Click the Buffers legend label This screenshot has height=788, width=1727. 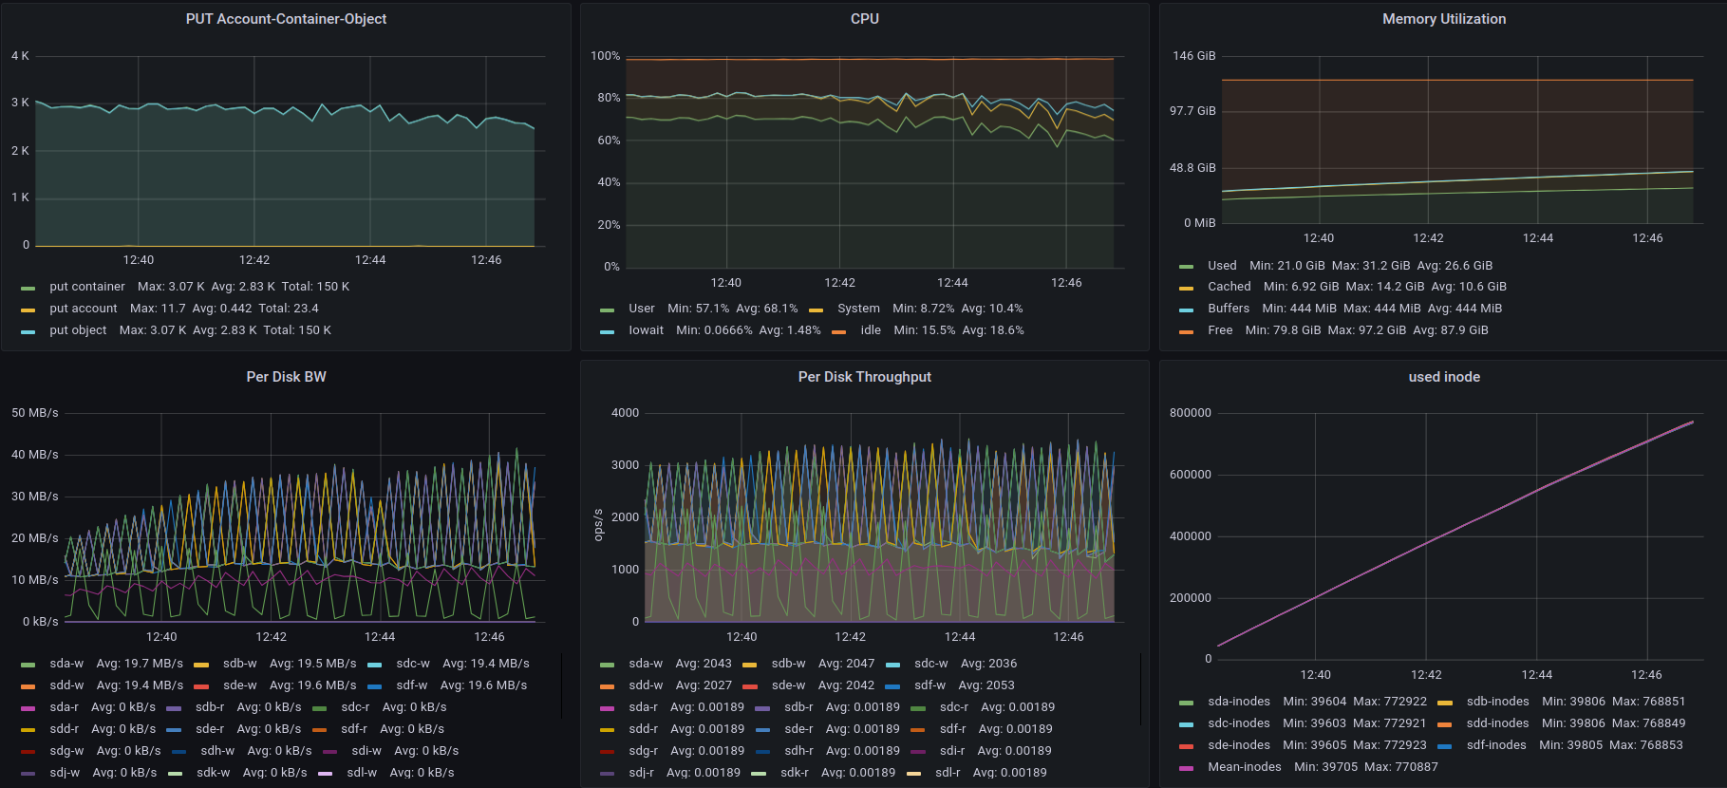click(x=1229, y=309)
